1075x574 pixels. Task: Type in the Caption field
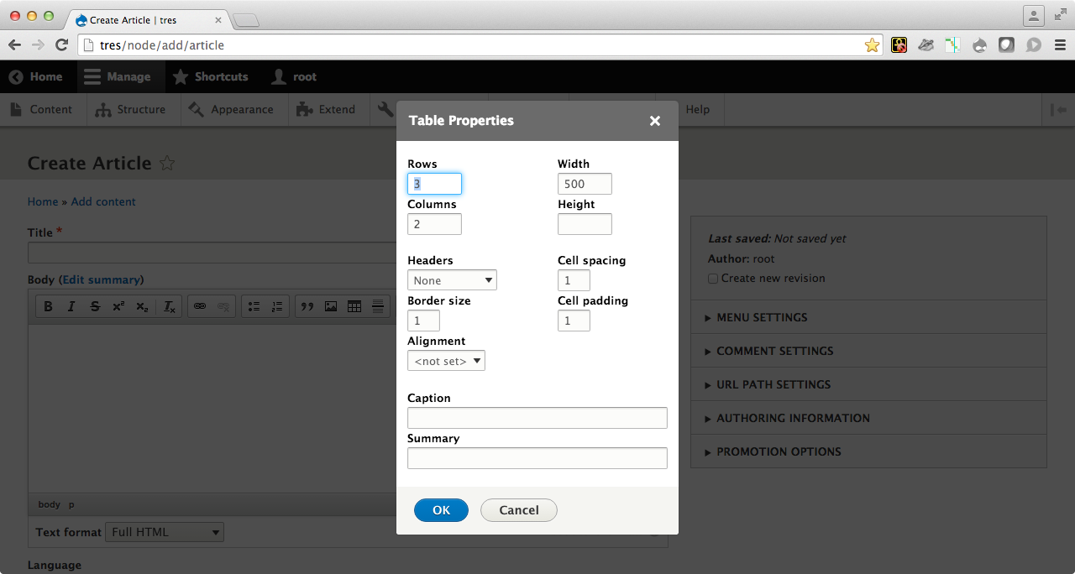[x=537, y=417]
